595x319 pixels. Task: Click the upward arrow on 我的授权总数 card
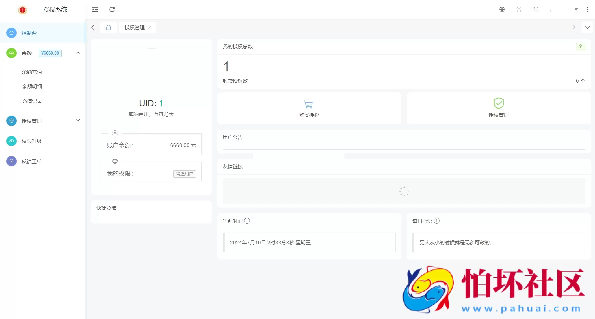tap(580, 46)
